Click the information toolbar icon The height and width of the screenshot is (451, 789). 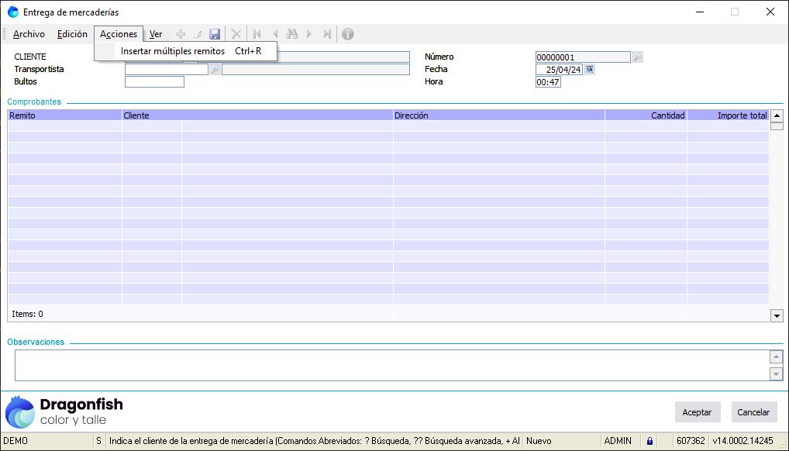point(348,34)
